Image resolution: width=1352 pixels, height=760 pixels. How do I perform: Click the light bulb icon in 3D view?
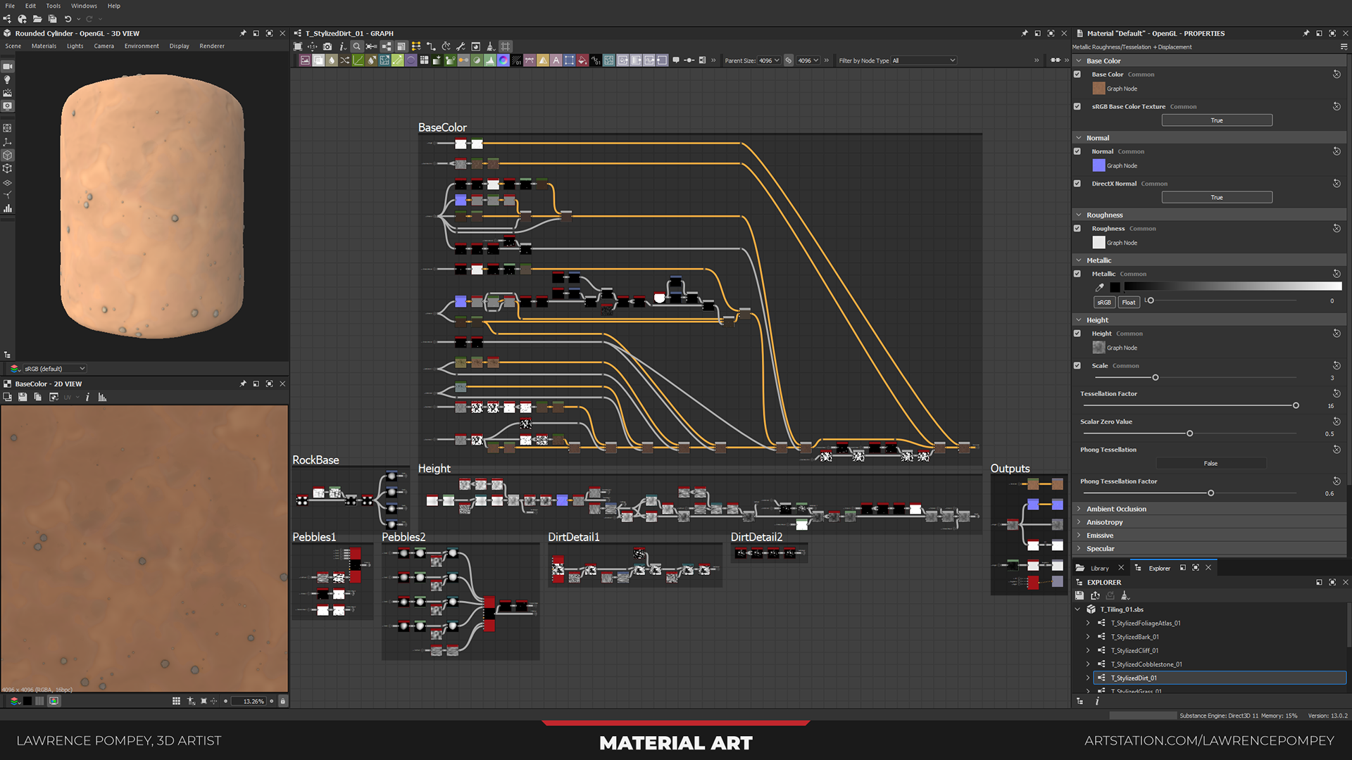(x=8, y=80)
